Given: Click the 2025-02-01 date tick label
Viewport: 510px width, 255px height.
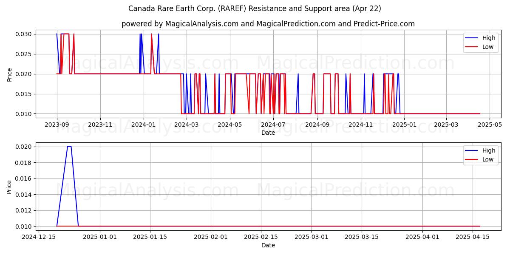Looking at the screenshot, I should [x=211, y=237].
